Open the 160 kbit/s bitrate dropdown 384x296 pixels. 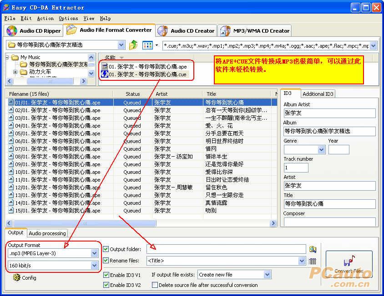94,265
